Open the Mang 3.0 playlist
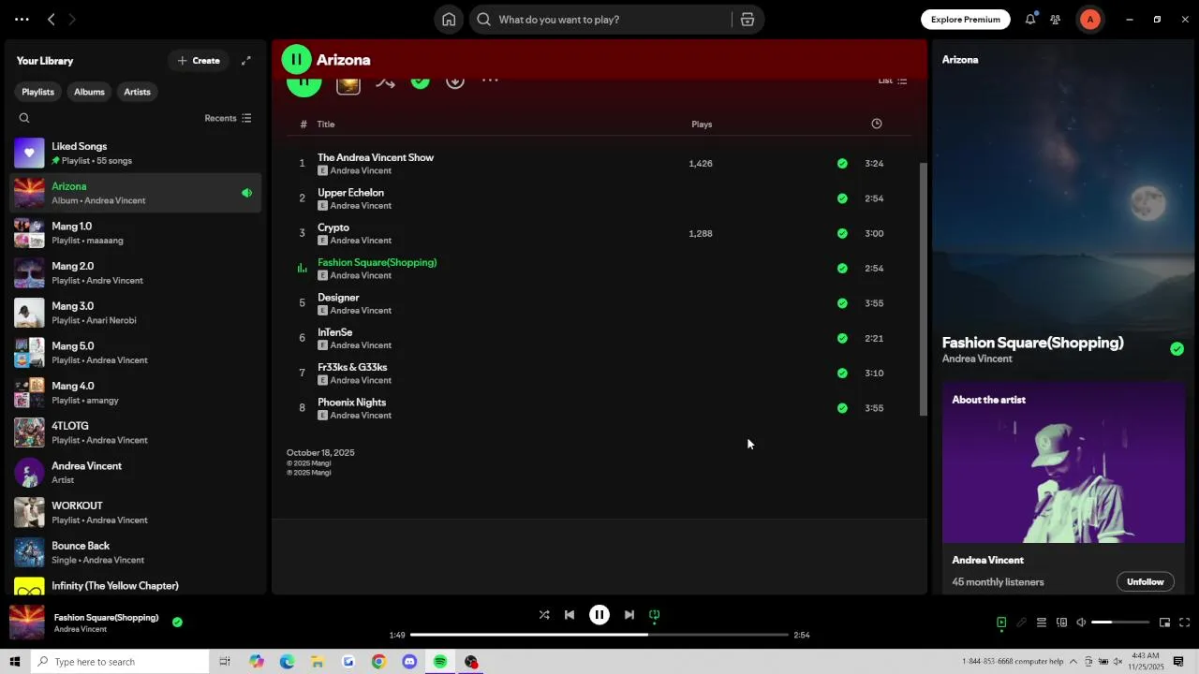The height and width of the screenshot is (674, 1199). (x=136, y=313)
